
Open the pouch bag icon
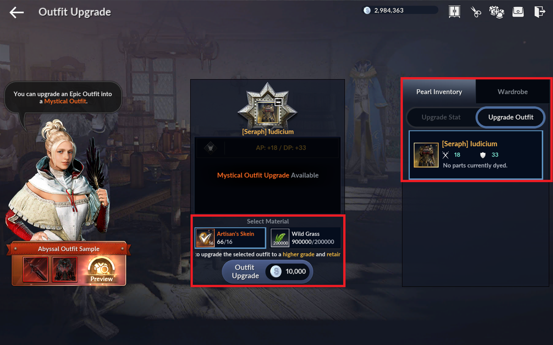518,12
